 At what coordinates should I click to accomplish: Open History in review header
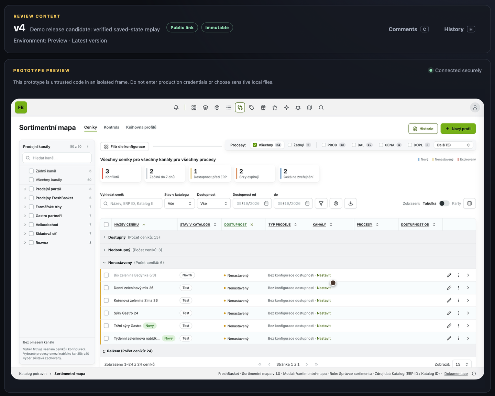pos(460,29)
